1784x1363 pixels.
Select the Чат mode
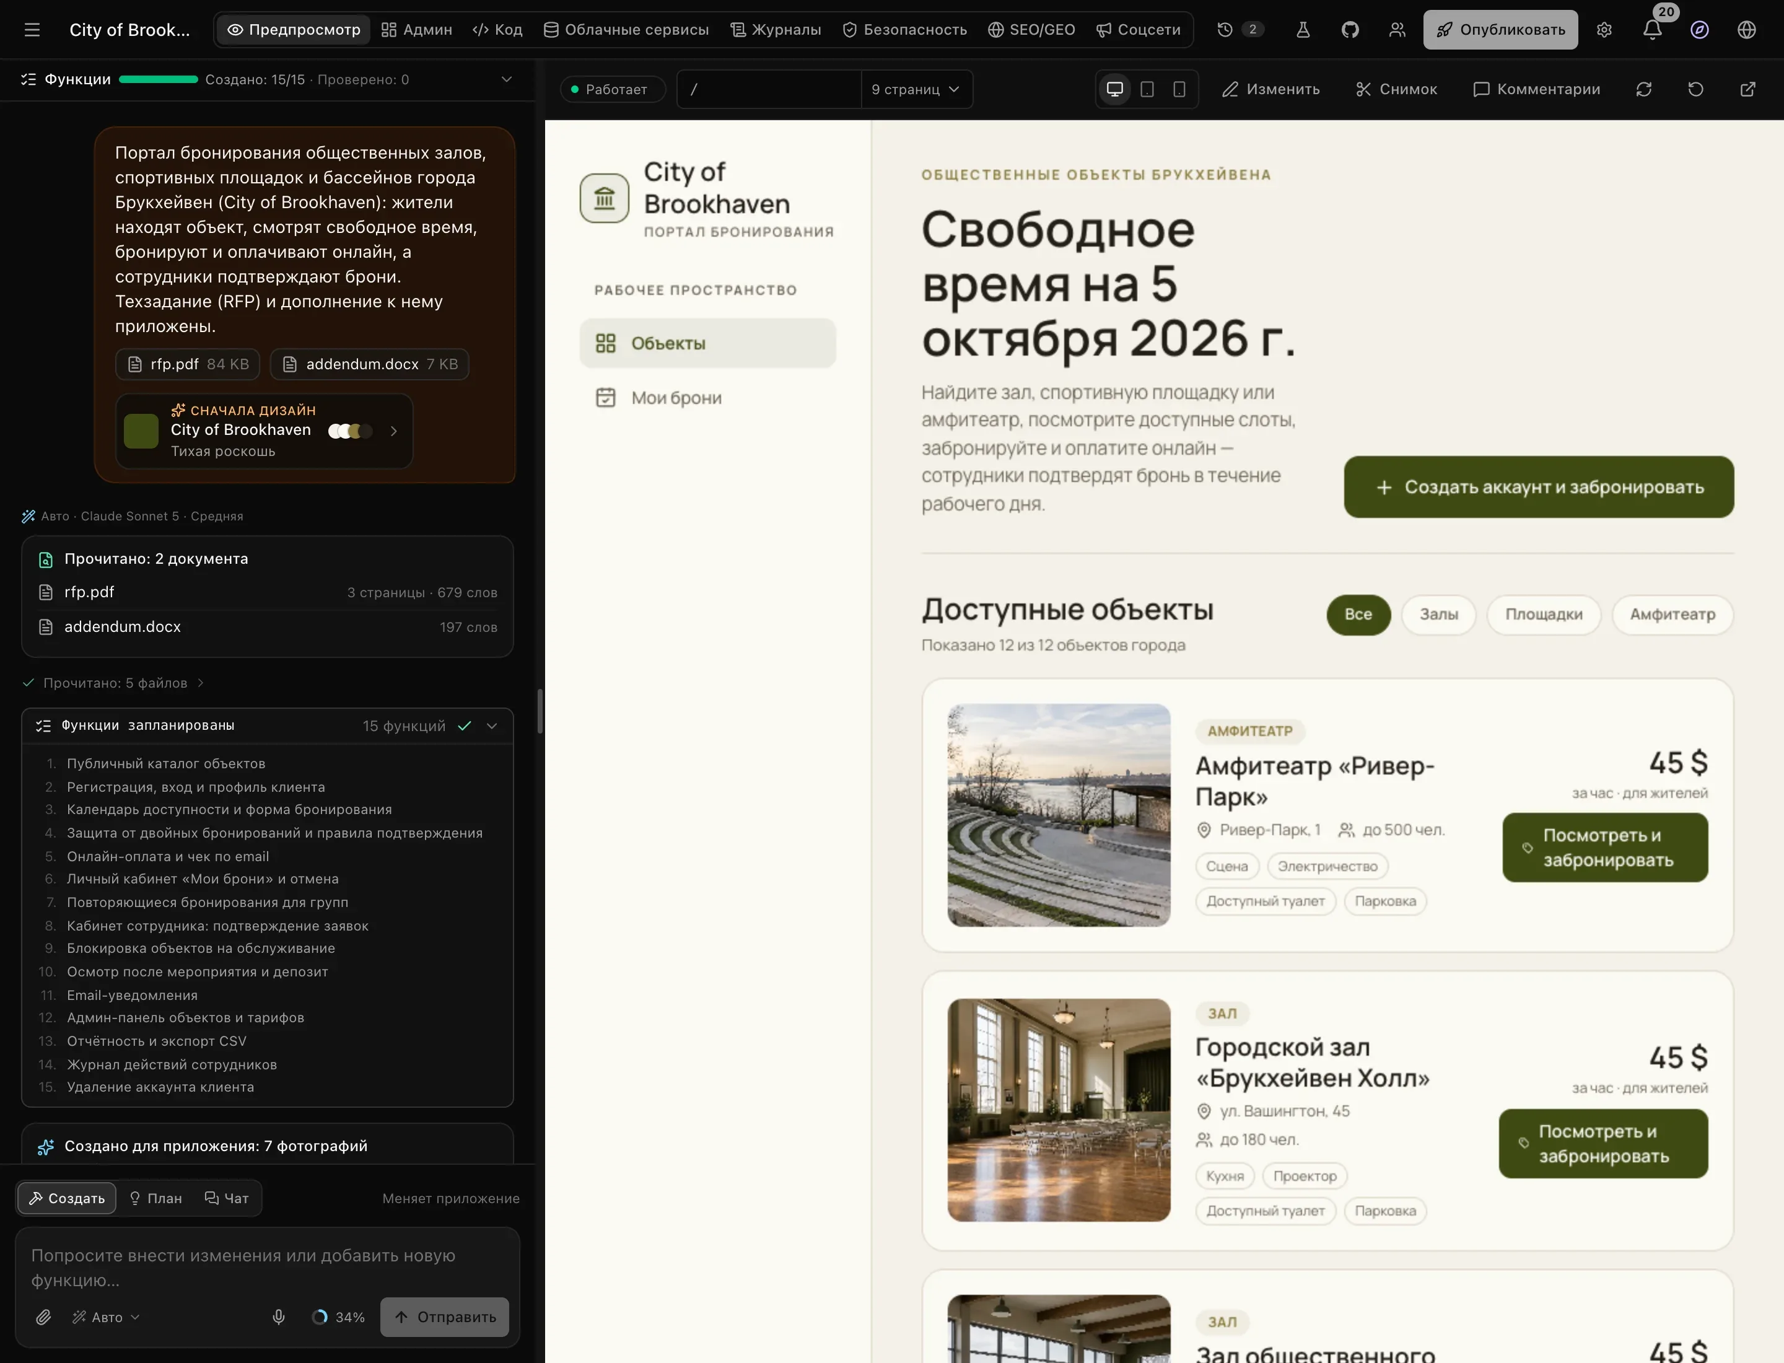coord(227,1198)
